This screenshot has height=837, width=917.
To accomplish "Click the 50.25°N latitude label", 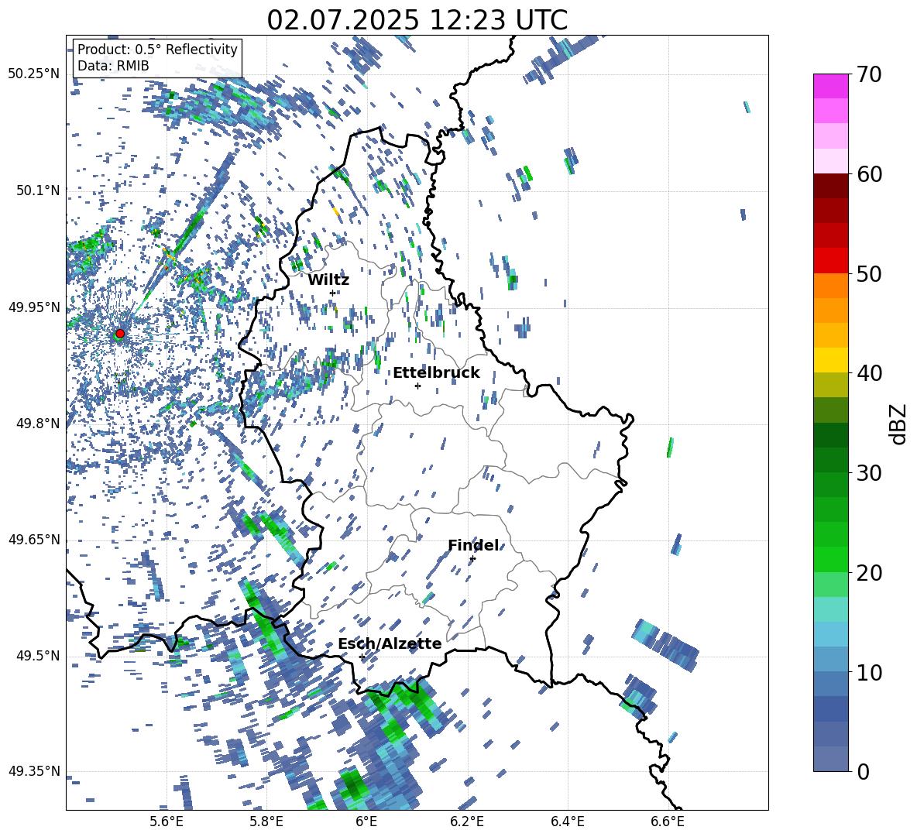I will (x=34, y=74).
